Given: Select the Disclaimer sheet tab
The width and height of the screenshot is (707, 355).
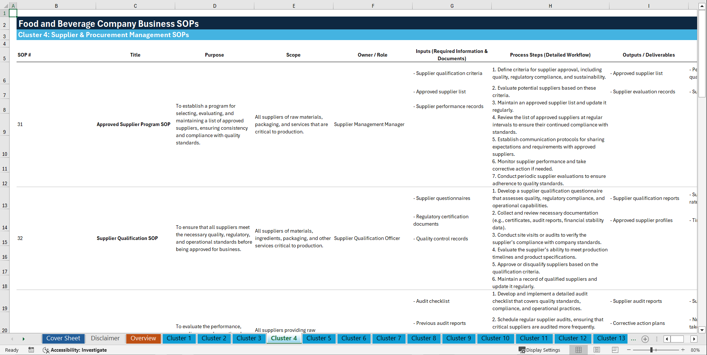Looking at the screenshot, I should (x=105, y=338).
